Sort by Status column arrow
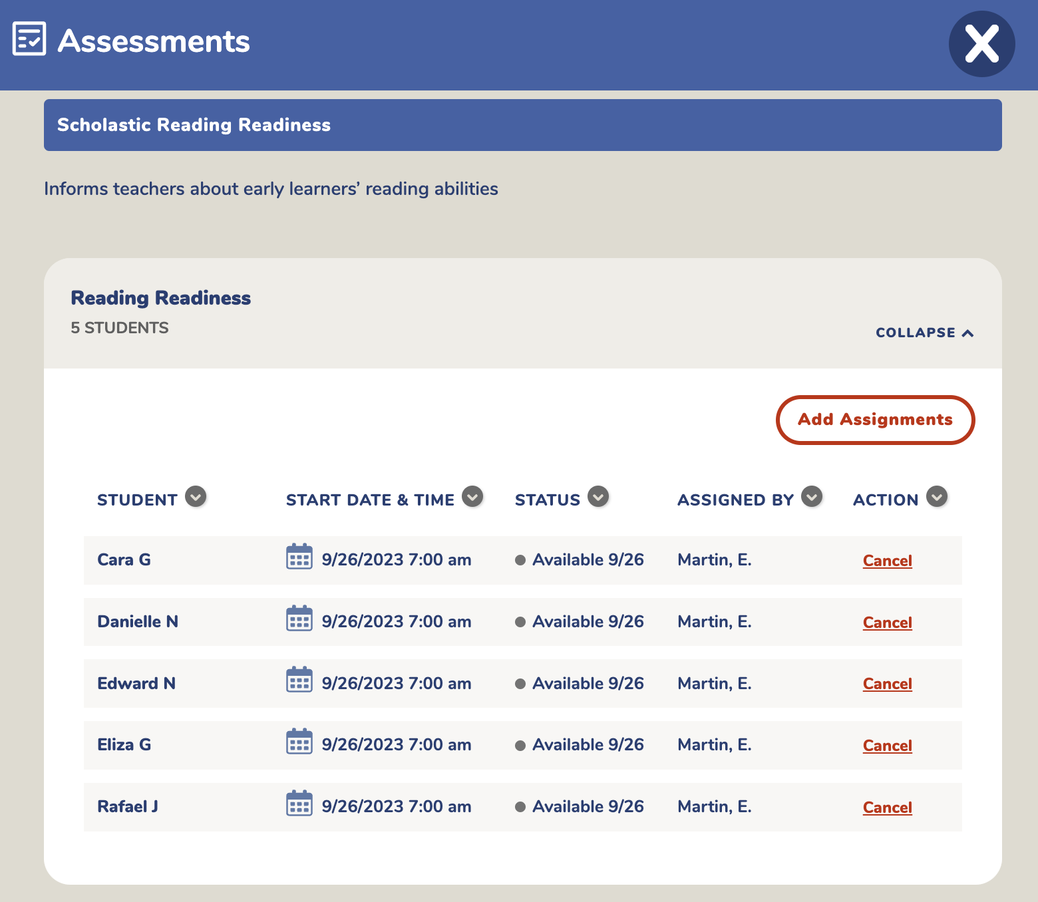 point(598,496)
